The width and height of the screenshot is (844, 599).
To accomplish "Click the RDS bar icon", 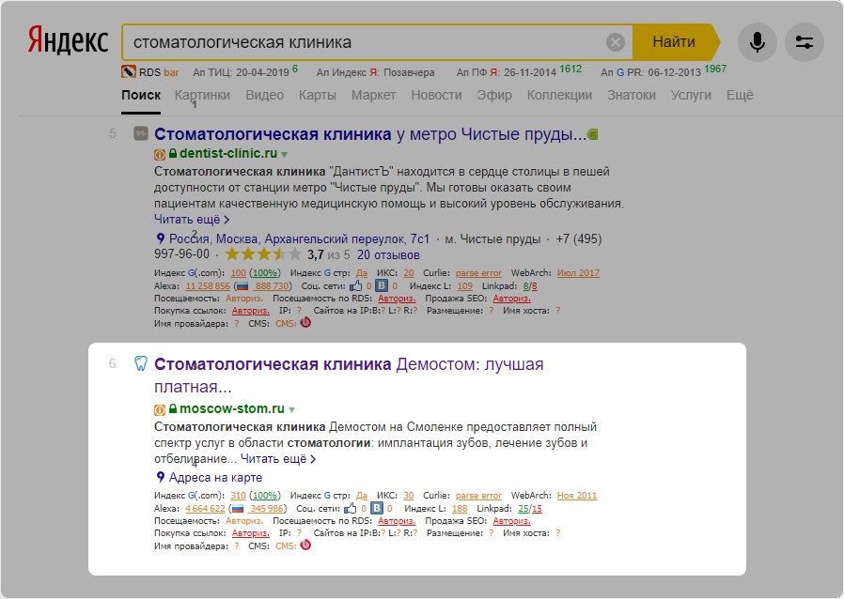I will click(x=129, y=71).
